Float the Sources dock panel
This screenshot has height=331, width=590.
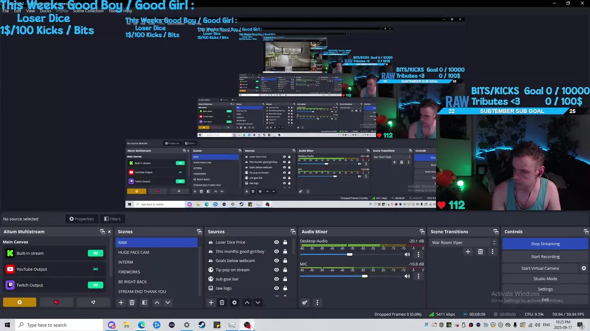point(293,232)
